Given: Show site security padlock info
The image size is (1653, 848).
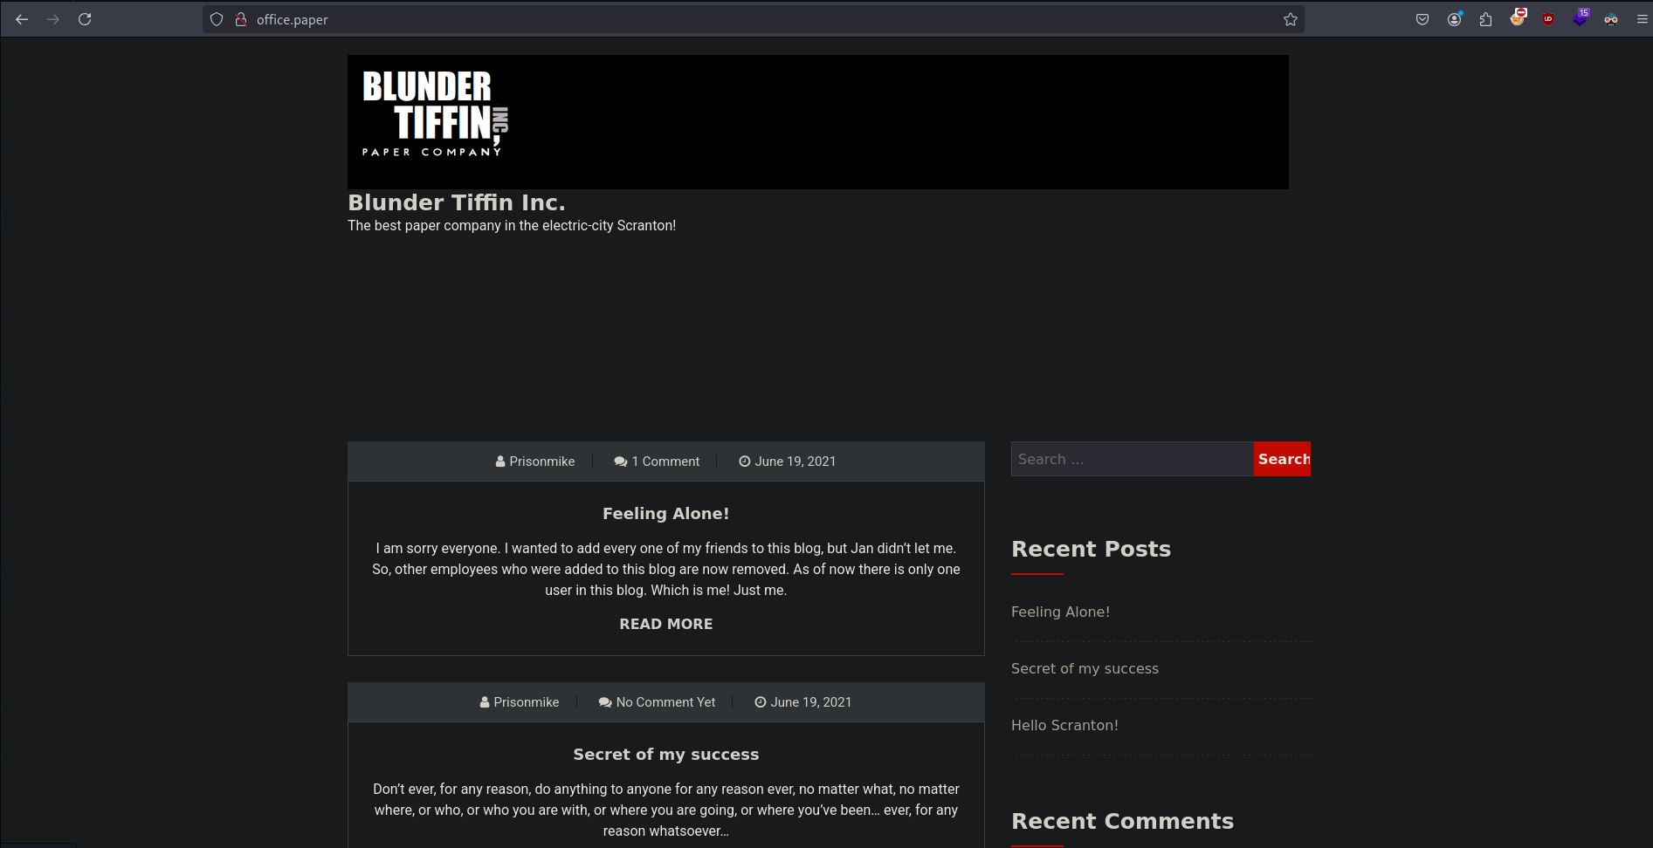Looking at the screenshot, I should (241, 19).
